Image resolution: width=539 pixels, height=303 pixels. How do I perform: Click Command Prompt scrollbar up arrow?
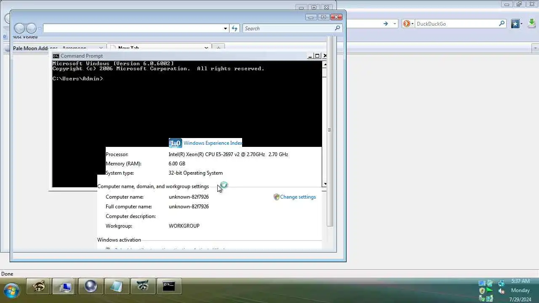pos(324,64)
